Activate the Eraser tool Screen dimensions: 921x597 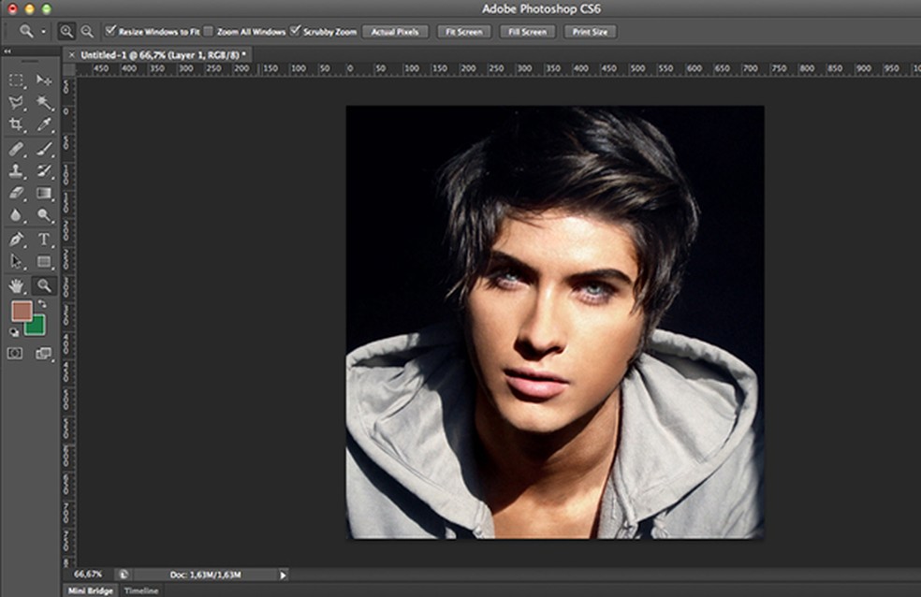pos(16,193)
